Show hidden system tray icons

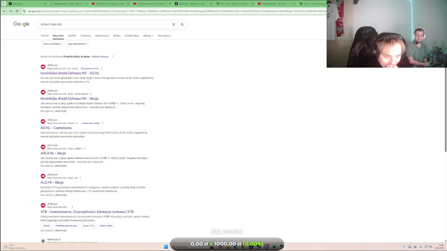coord(404,247)
